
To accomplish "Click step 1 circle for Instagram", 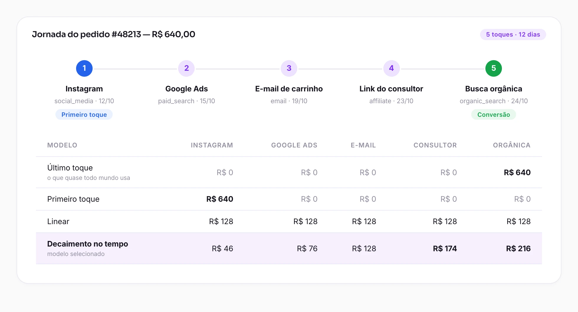I will pyautogui.click(x=84, y=68).
